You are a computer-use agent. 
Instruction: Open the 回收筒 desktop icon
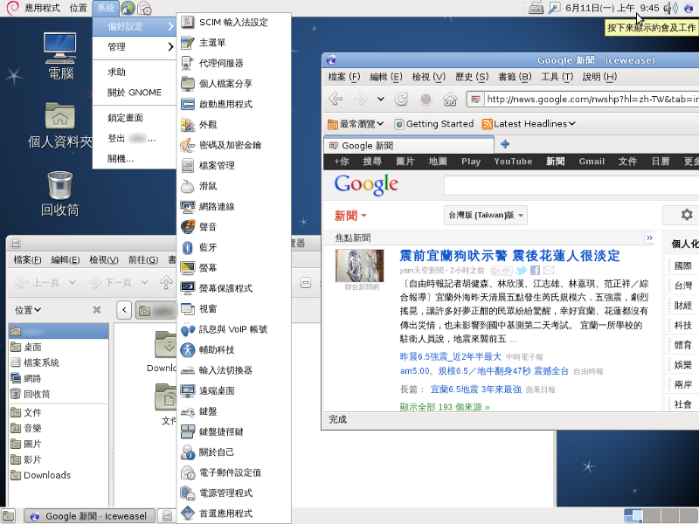(59, 193)
